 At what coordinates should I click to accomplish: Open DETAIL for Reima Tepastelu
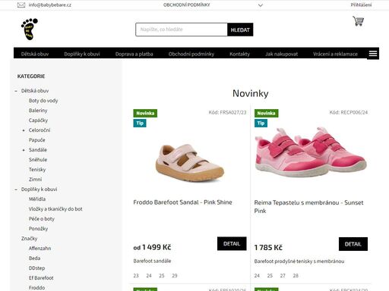(353, 244)
